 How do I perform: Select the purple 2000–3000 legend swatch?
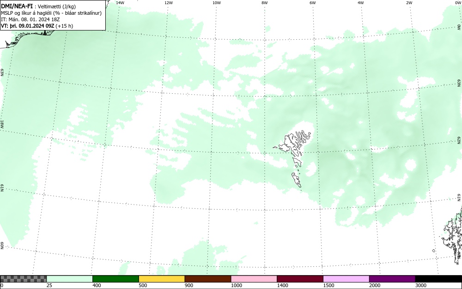392,279
